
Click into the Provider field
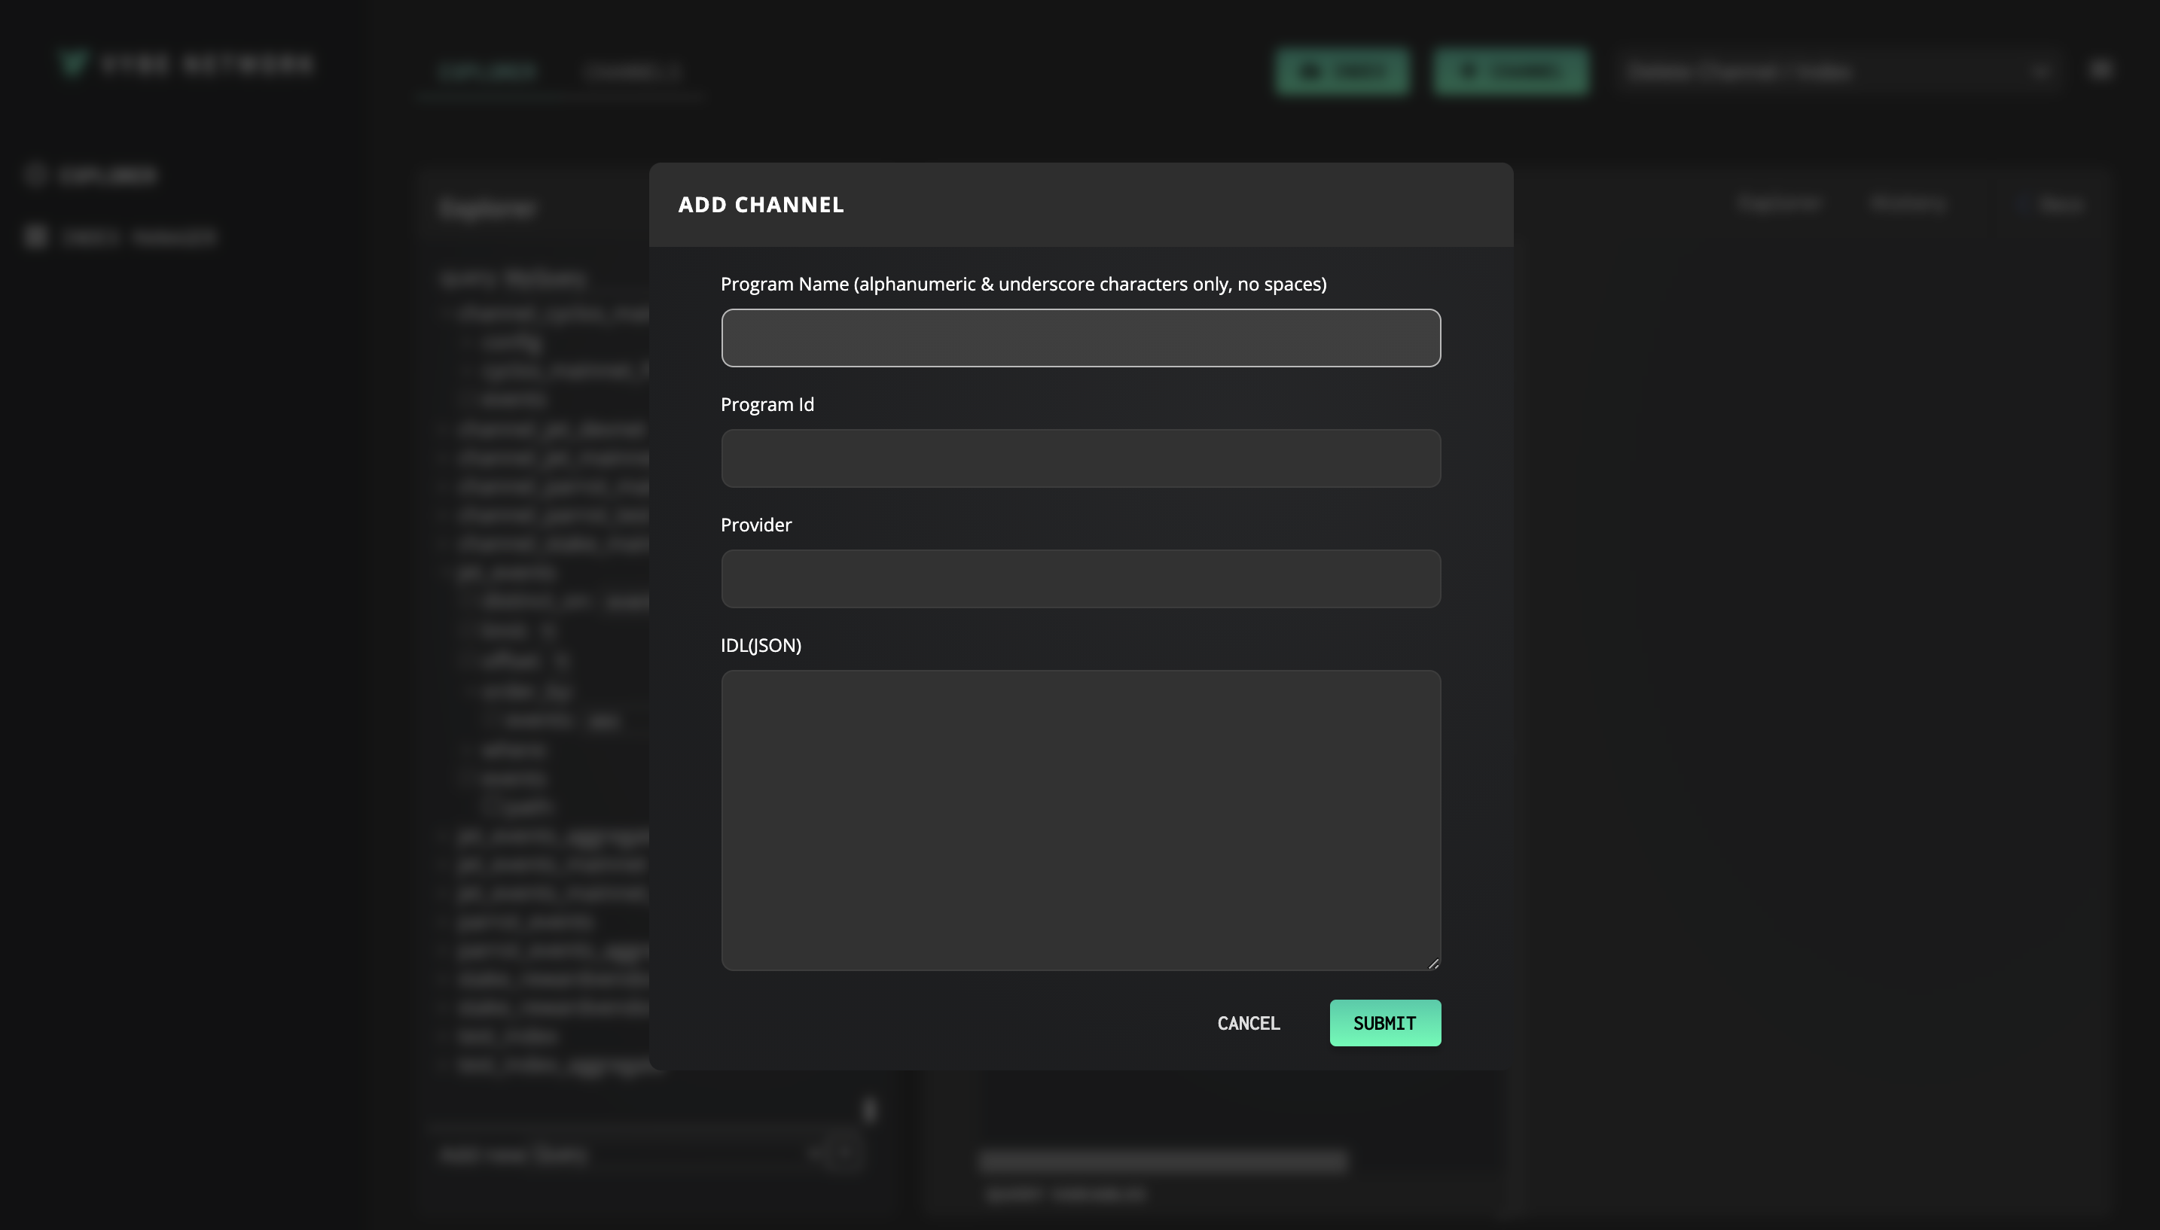(x=1080, y=579)
